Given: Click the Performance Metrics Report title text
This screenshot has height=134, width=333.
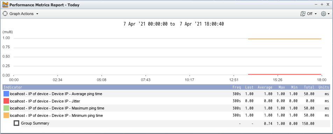Looking at the screenshot, I should [44, 5].
